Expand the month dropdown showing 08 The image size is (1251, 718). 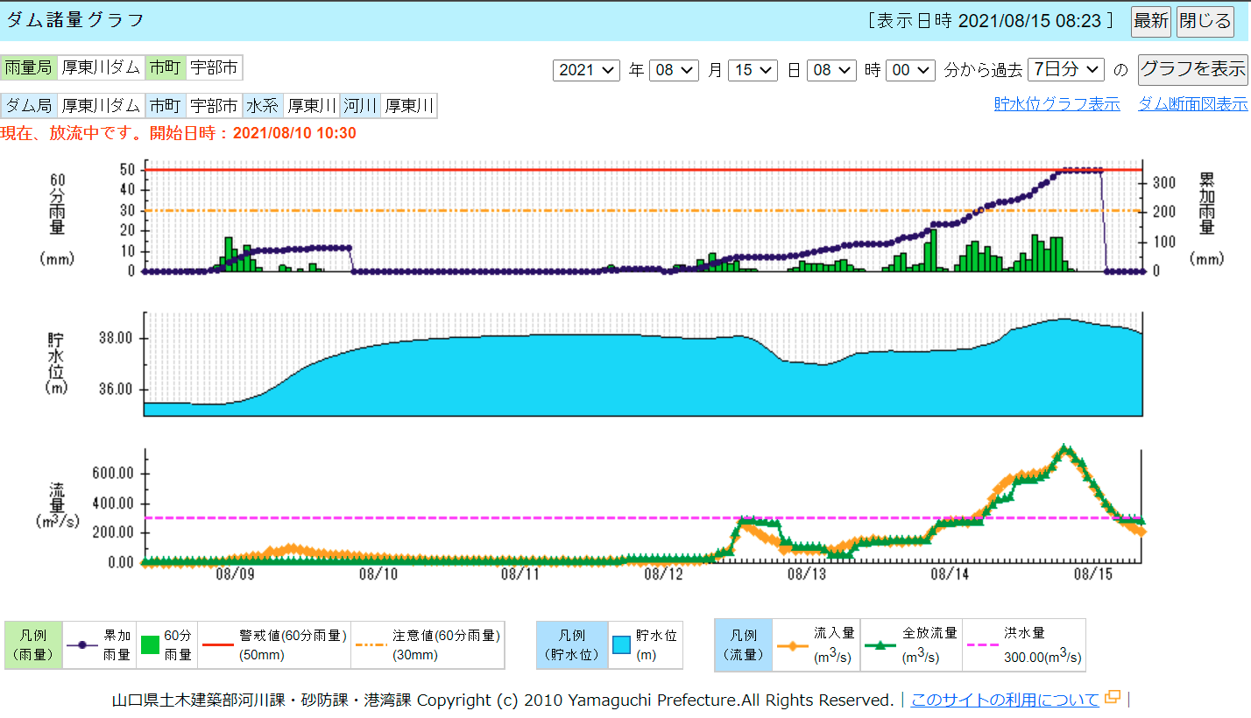pyautogui.click(x=674, y=70)
